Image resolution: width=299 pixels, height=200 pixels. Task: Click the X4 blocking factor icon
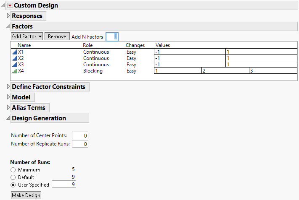click(x=15, y=71)
